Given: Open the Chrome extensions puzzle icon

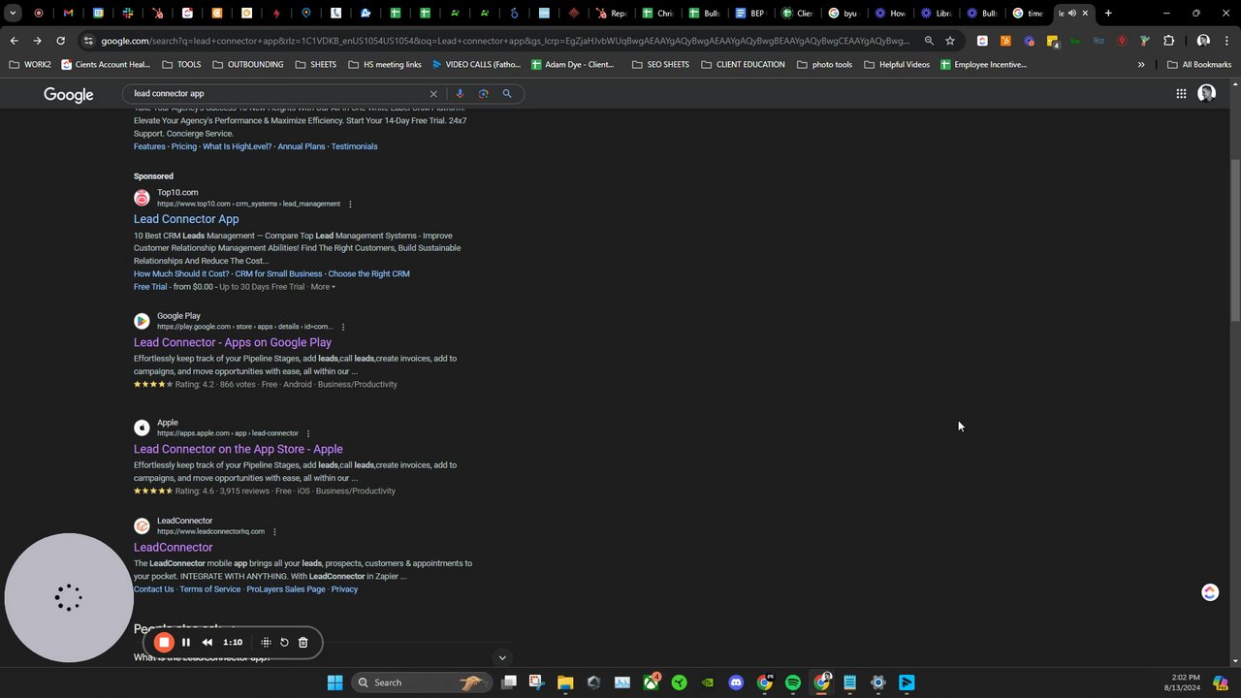Looking at the screenshot, I should (x=1168, y=41).
